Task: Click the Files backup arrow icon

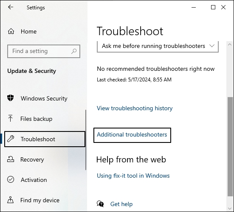Action: (10, 118)
